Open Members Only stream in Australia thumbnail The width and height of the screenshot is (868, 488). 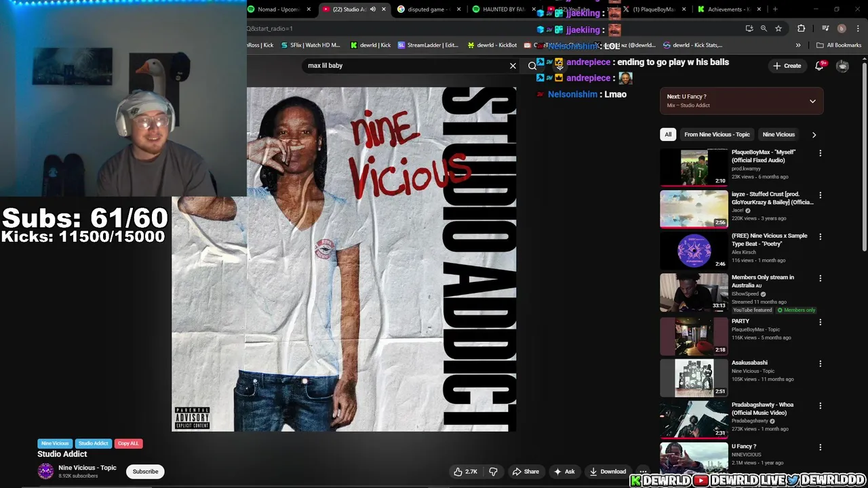[694, 292]
